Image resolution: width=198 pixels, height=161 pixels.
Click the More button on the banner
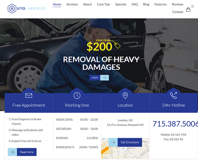point(95,78)
